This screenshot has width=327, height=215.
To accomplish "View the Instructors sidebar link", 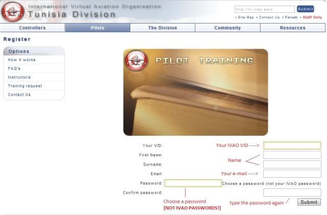I will pyautogui.click(x=19, y=77).
